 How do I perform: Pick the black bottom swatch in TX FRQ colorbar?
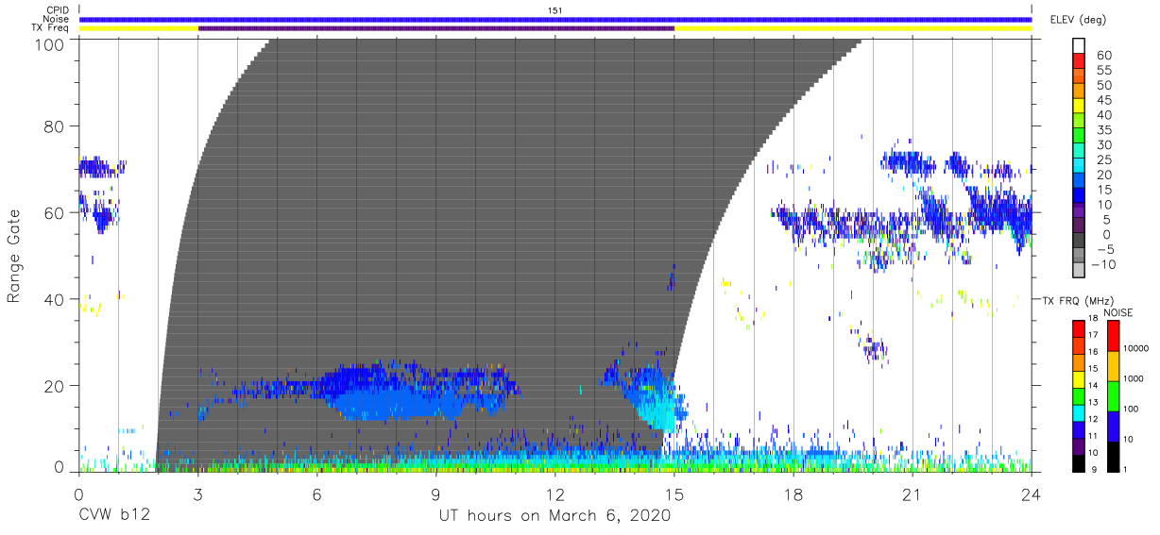tap(1078, 462)
